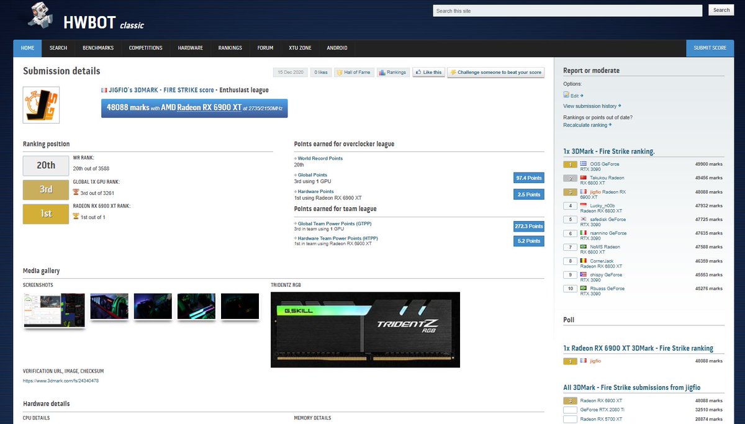Go to the FORUM tab

point(265,48)
